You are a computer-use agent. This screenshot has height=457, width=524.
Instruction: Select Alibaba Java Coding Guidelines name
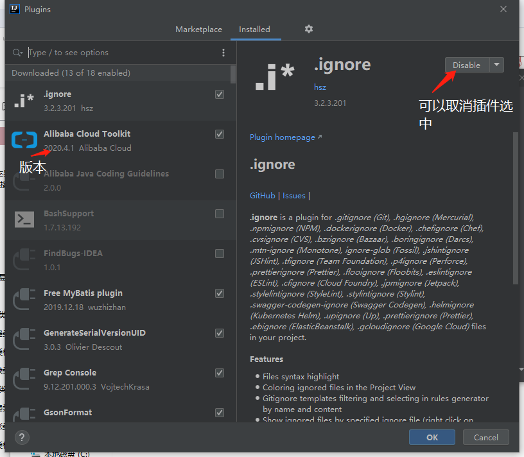click(x=106, y=174)
